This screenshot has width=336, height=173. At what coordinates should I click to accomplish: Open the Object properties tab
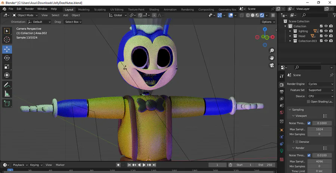click(x=282, y=130)
